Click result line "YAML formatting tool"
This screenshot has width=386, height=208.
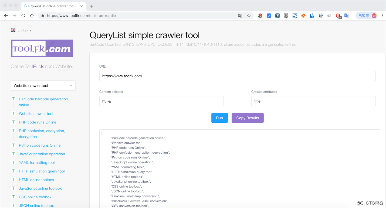pyautogui.click(x=128, y=167)
